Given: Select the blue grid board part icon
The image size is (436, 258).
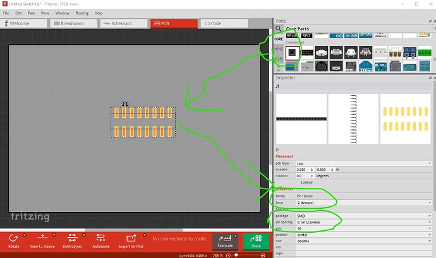Looking at the screenshot, I should point(425,66).
